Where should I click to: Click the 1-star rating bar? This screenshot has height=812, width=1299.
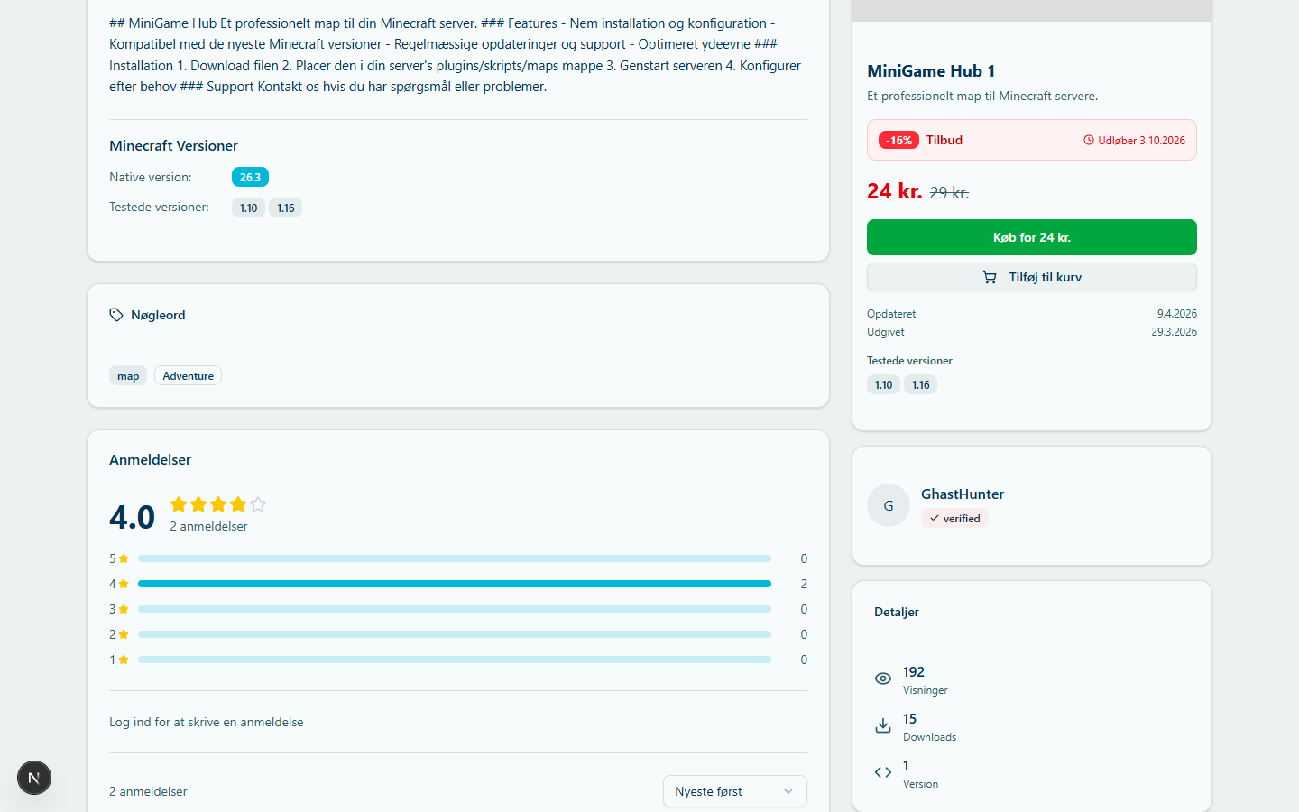(x=455, y=660)
